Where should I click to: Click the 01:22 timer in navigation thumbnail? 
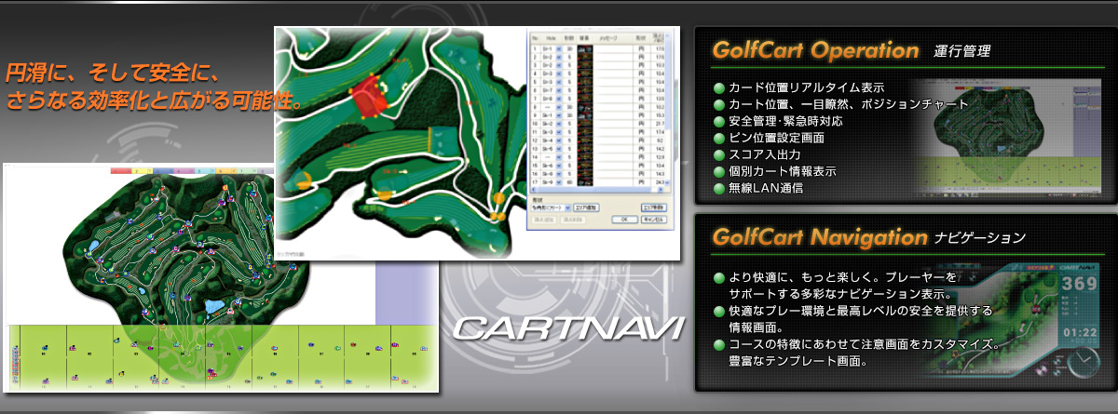(1080, 331)
